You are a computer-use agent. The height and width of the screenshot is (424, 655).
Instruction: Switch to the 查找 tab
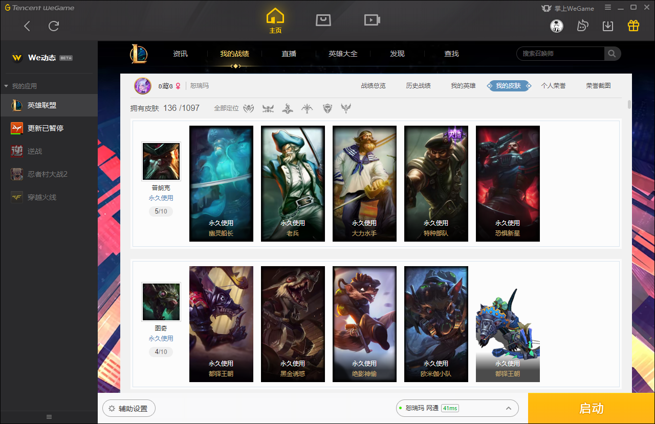[x=452, y=54]
